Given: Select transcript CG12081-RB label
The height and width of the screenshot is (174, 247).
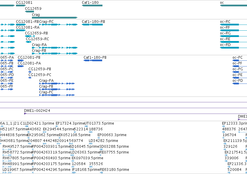Looking at the screenshot, I should [27, 21].
